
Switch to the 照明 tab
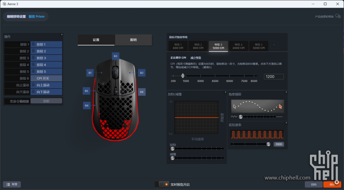pos(134,40)
